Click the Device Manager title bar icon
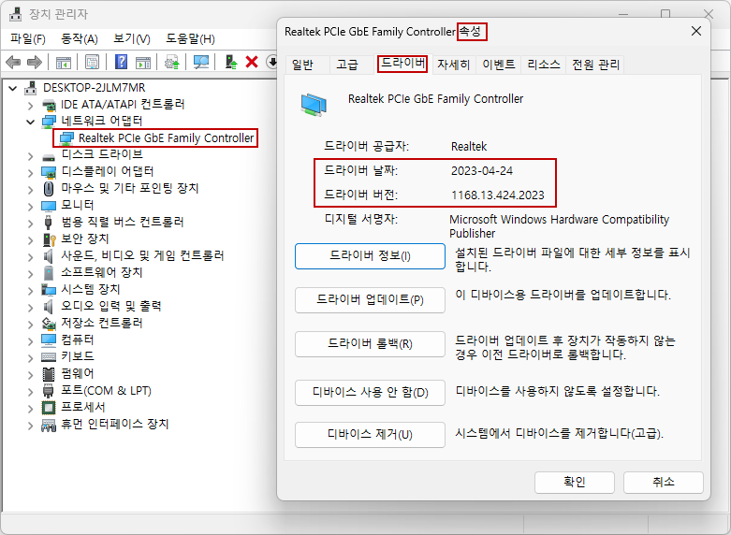Image resolution: width=731 pixels, height=535 pixels. coord(16,14)
